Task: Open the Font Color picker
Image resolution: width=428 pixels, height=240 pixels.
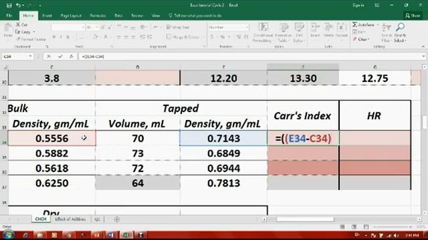Action: [x=106, y=37]
